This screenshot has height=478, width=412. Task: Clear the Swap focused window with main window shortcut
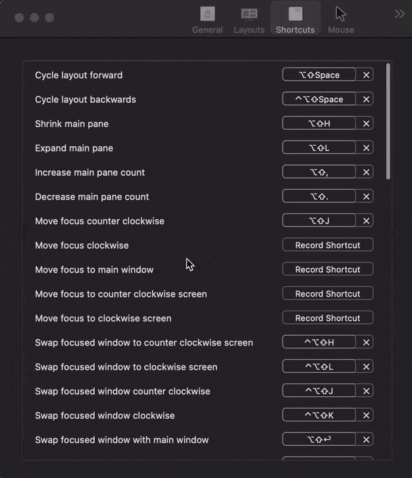[367, 440]
